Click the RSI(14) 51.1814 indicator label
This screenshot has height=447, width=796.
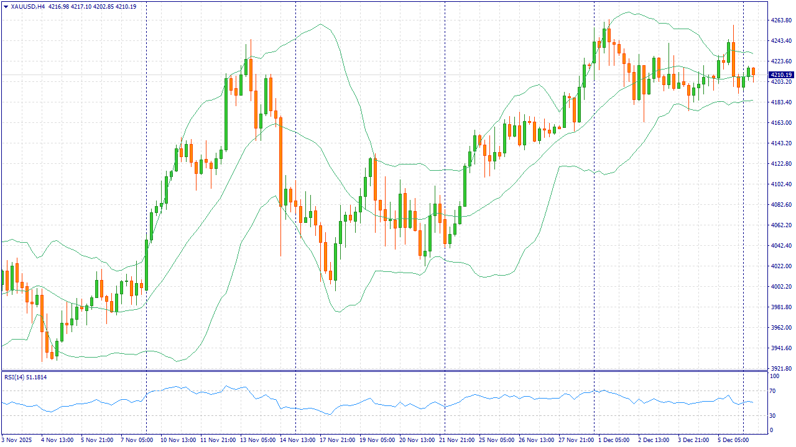tap(25, 377)
